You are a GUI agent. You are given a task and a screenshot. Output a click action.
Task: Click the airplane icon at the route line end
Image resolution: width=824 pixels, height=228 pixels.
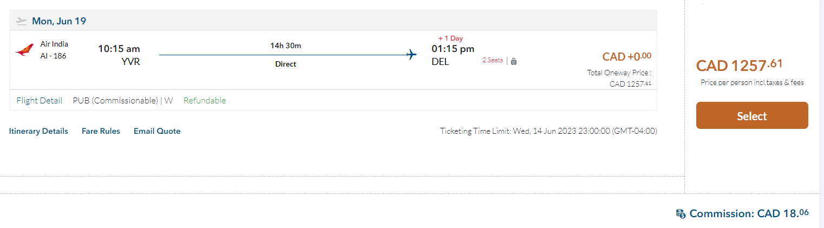(412, 55)
